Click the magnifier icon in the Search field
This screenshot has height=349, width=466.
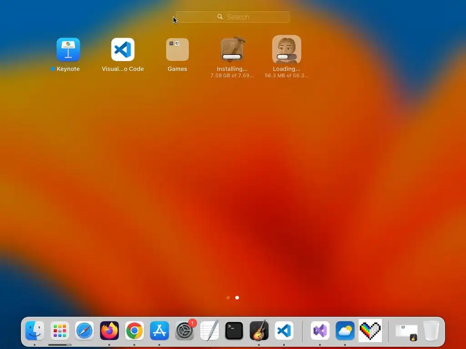[220, 17]
